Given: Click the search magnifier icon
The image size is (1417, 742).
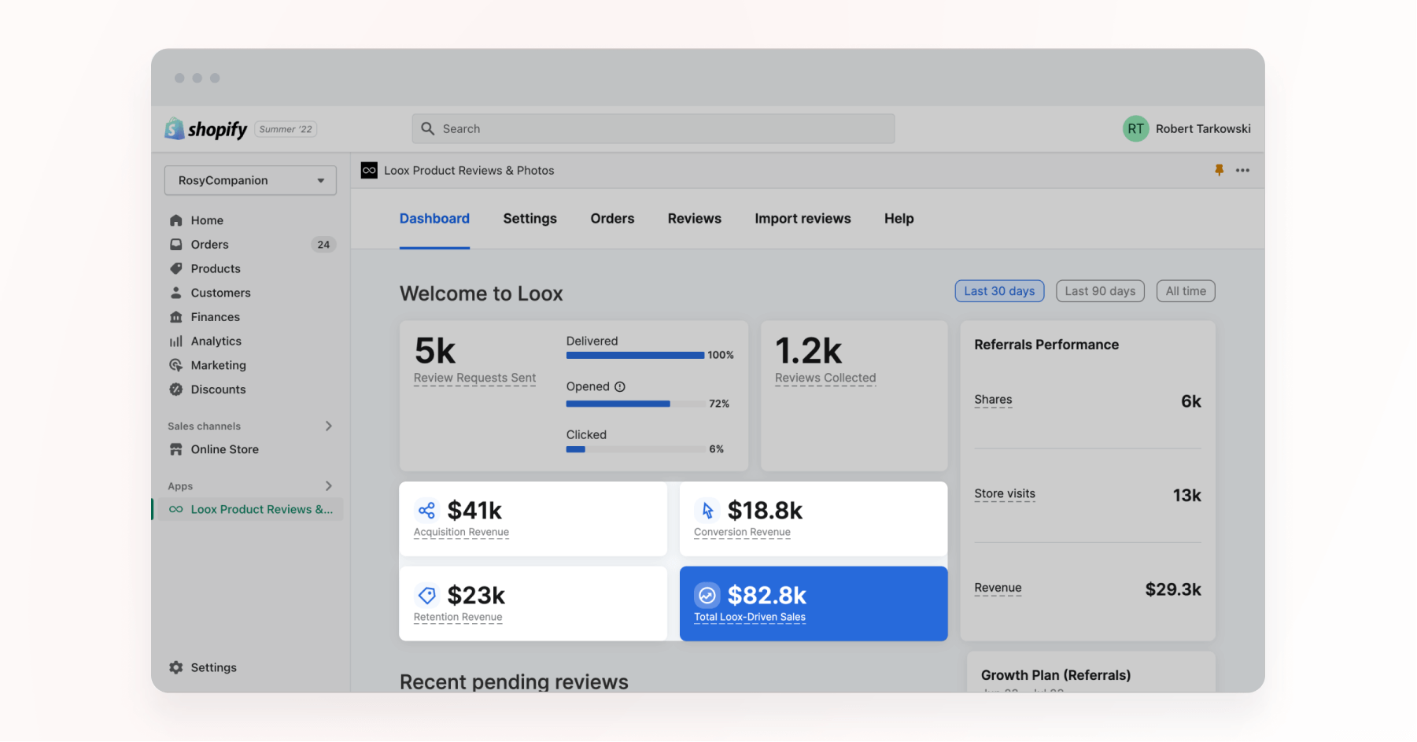Looking at the screenshot, I should [x=428, y=129].
